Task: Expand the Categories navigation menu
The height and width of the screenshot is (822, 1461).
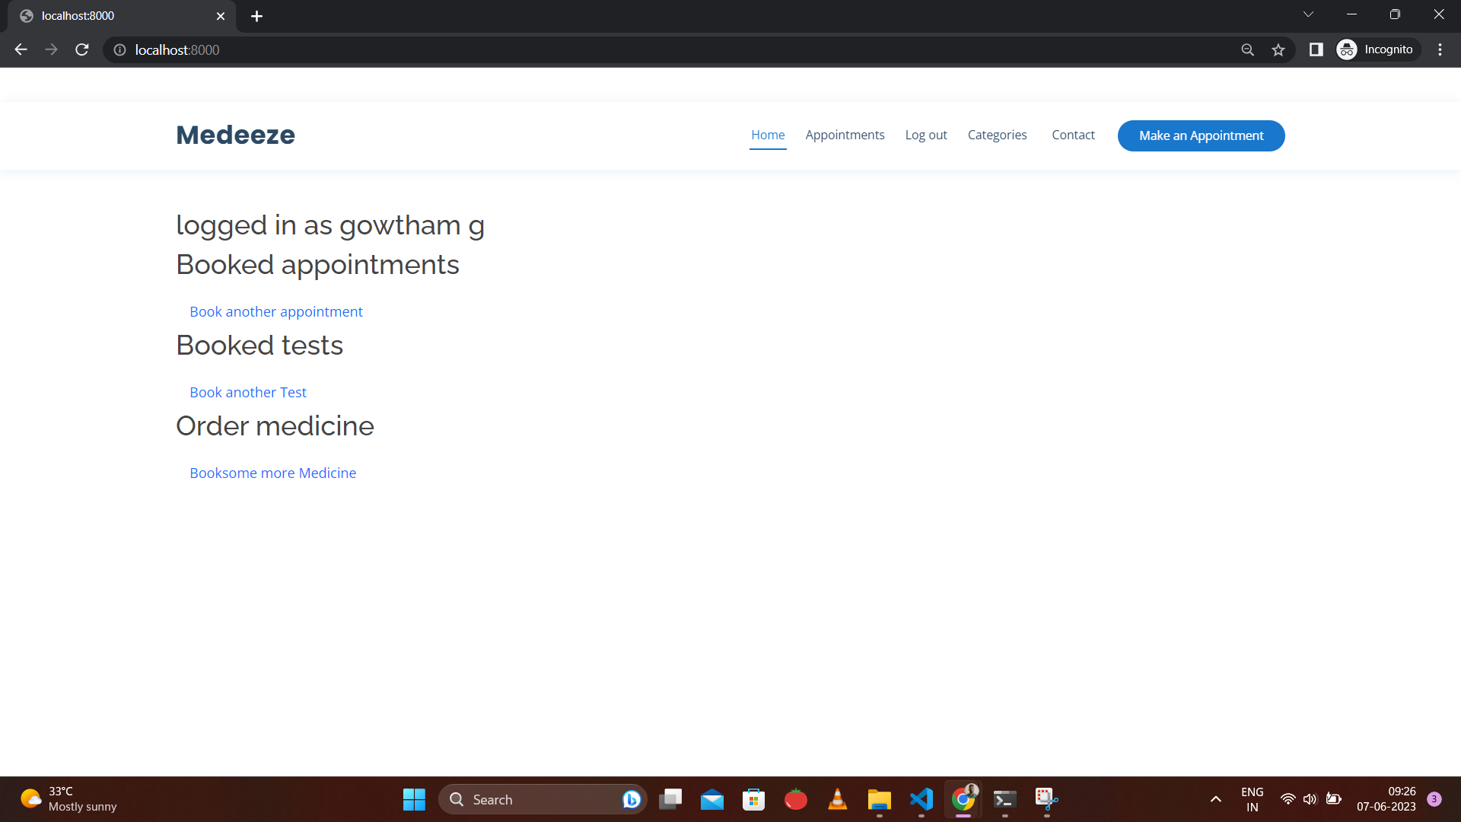Action: coord(997,135)
